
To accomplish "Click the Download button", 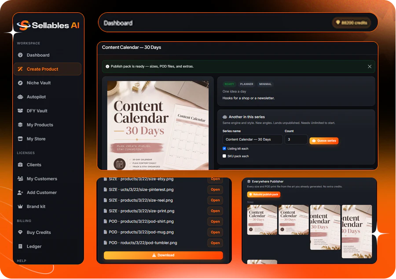I will tap(163, 255).
